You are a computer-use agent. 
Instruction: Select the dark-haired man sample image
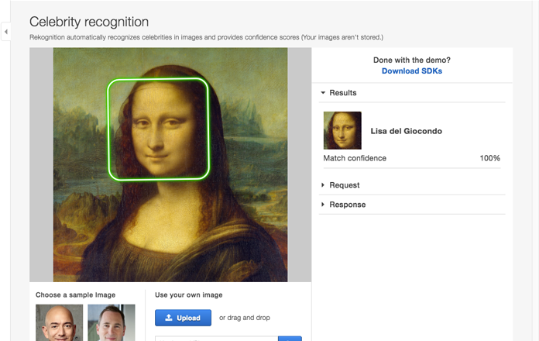pos(112,322)
